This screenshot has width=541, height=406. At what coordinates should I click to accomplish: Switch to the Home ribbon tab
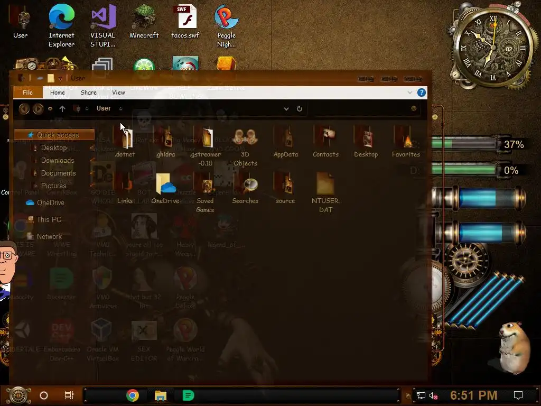tap(57, 93)
